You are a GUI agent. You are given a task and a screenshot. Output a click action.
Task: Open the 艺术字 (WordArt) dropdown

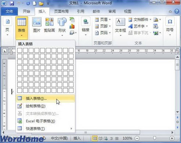138,26
